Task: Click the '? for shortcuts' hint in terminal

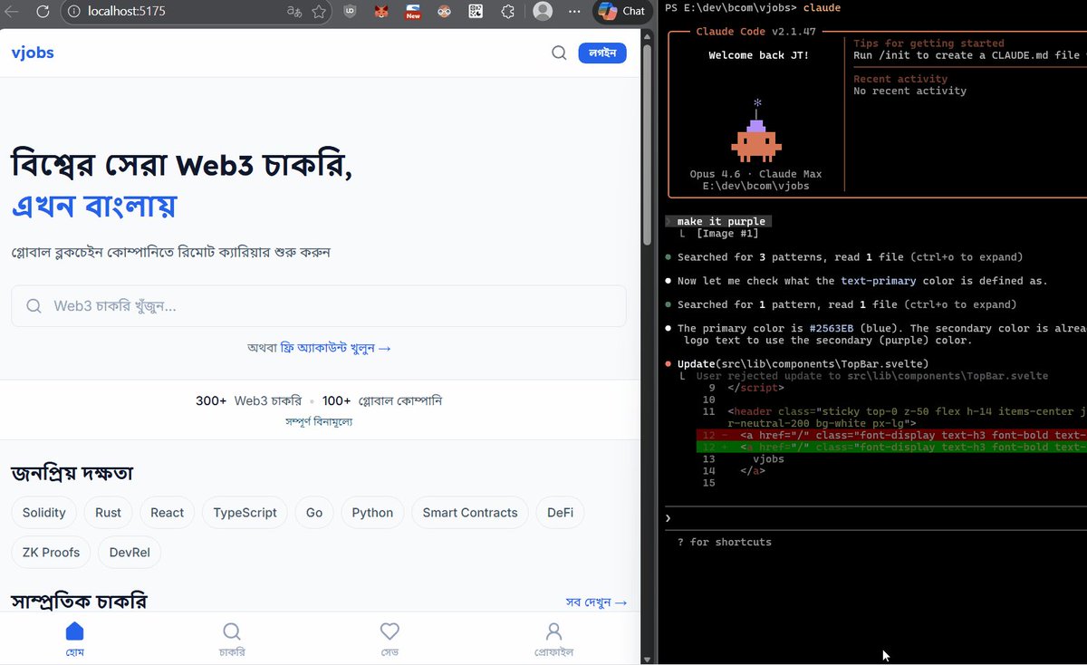Action: [x=724, y=542]
